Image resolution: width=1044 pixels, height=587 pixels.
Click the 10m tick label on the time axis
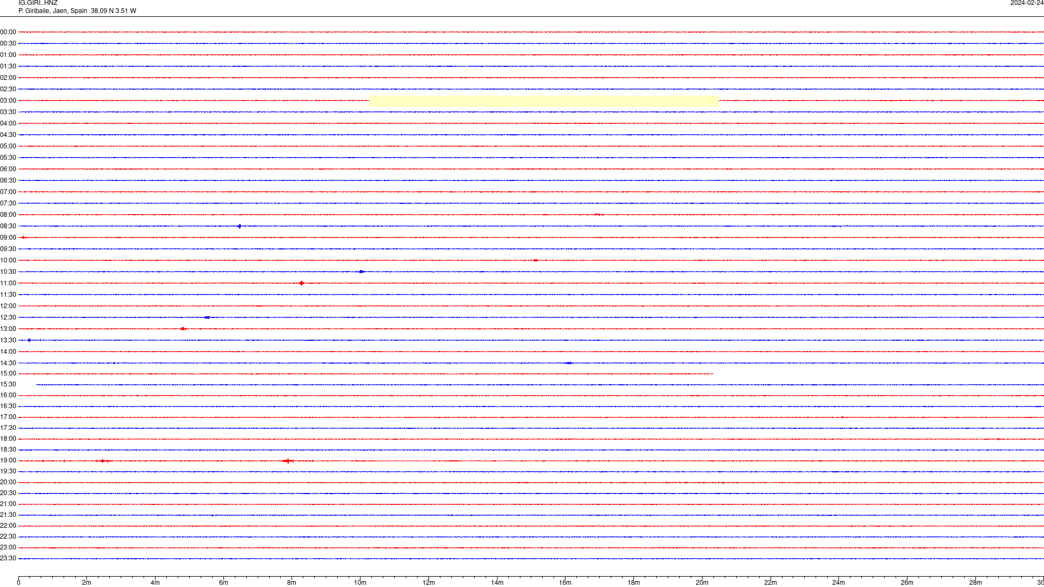(360, 583)
